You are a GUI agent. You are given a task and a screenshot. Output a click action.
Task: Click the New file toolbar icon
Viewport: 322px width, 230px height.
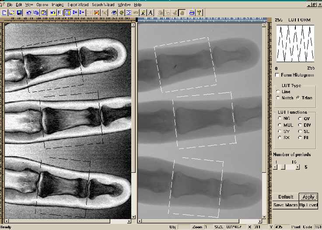(4, 13)
